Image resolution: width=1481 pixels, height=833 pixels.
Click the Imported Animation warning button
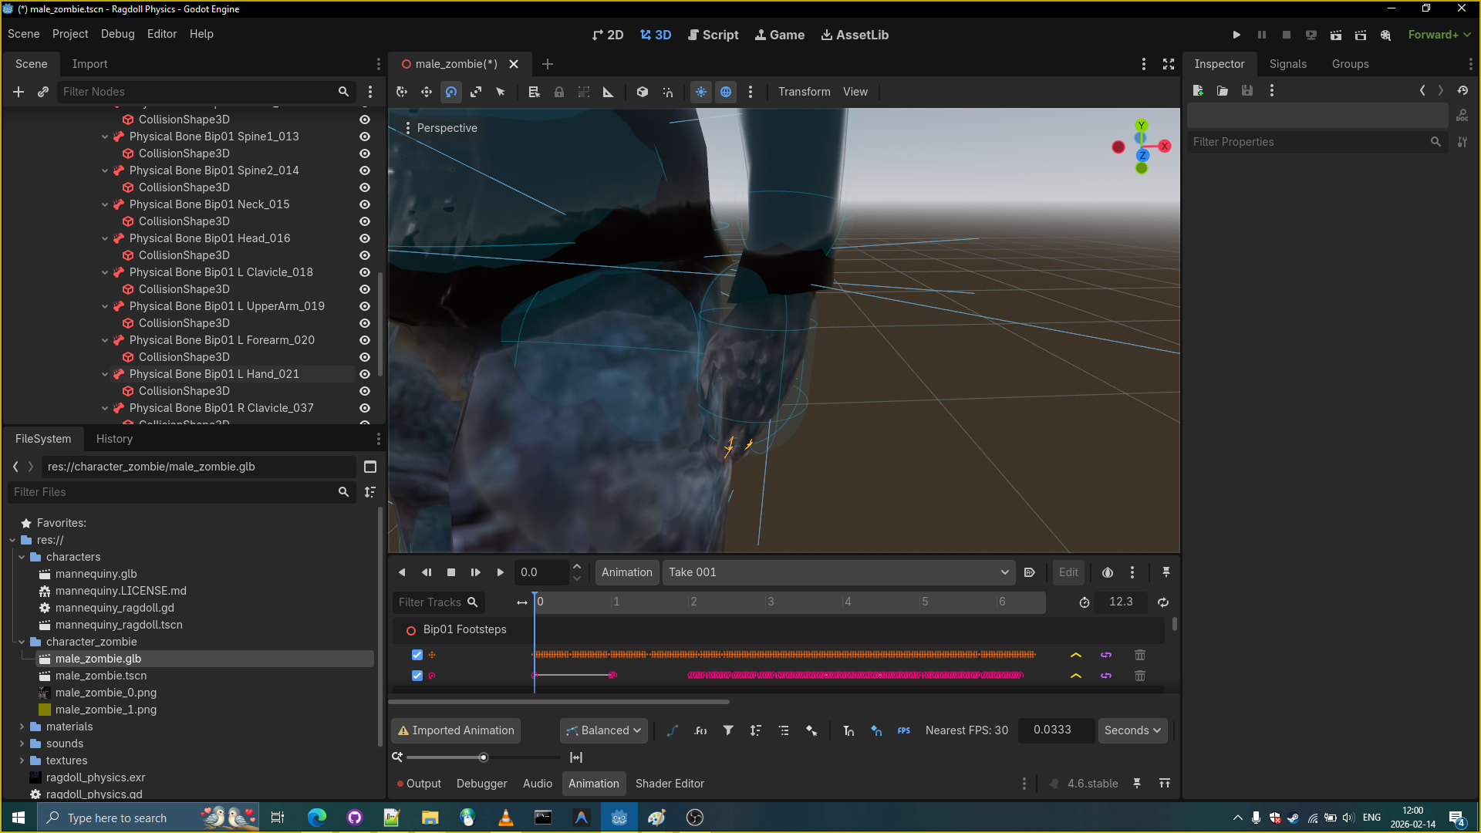point(456,730)
